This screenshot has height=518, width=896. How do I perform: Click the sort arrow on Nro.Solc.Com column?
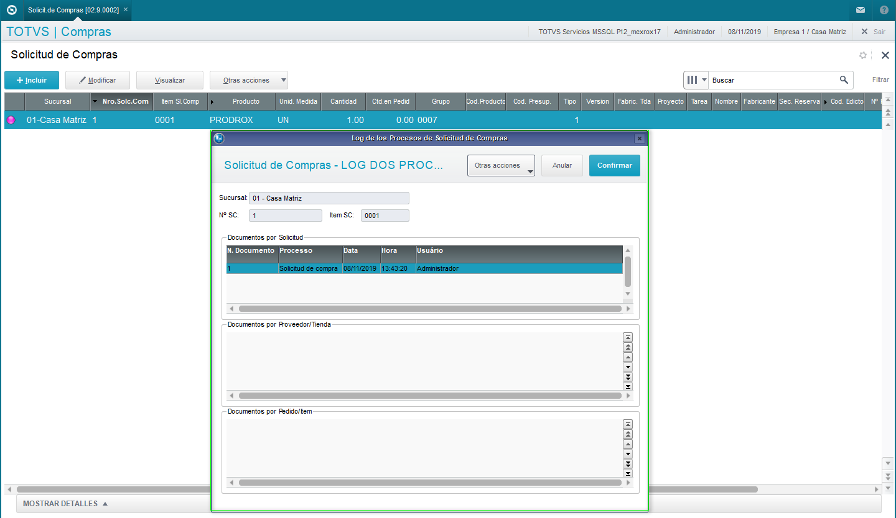click(x=95, y=101)
